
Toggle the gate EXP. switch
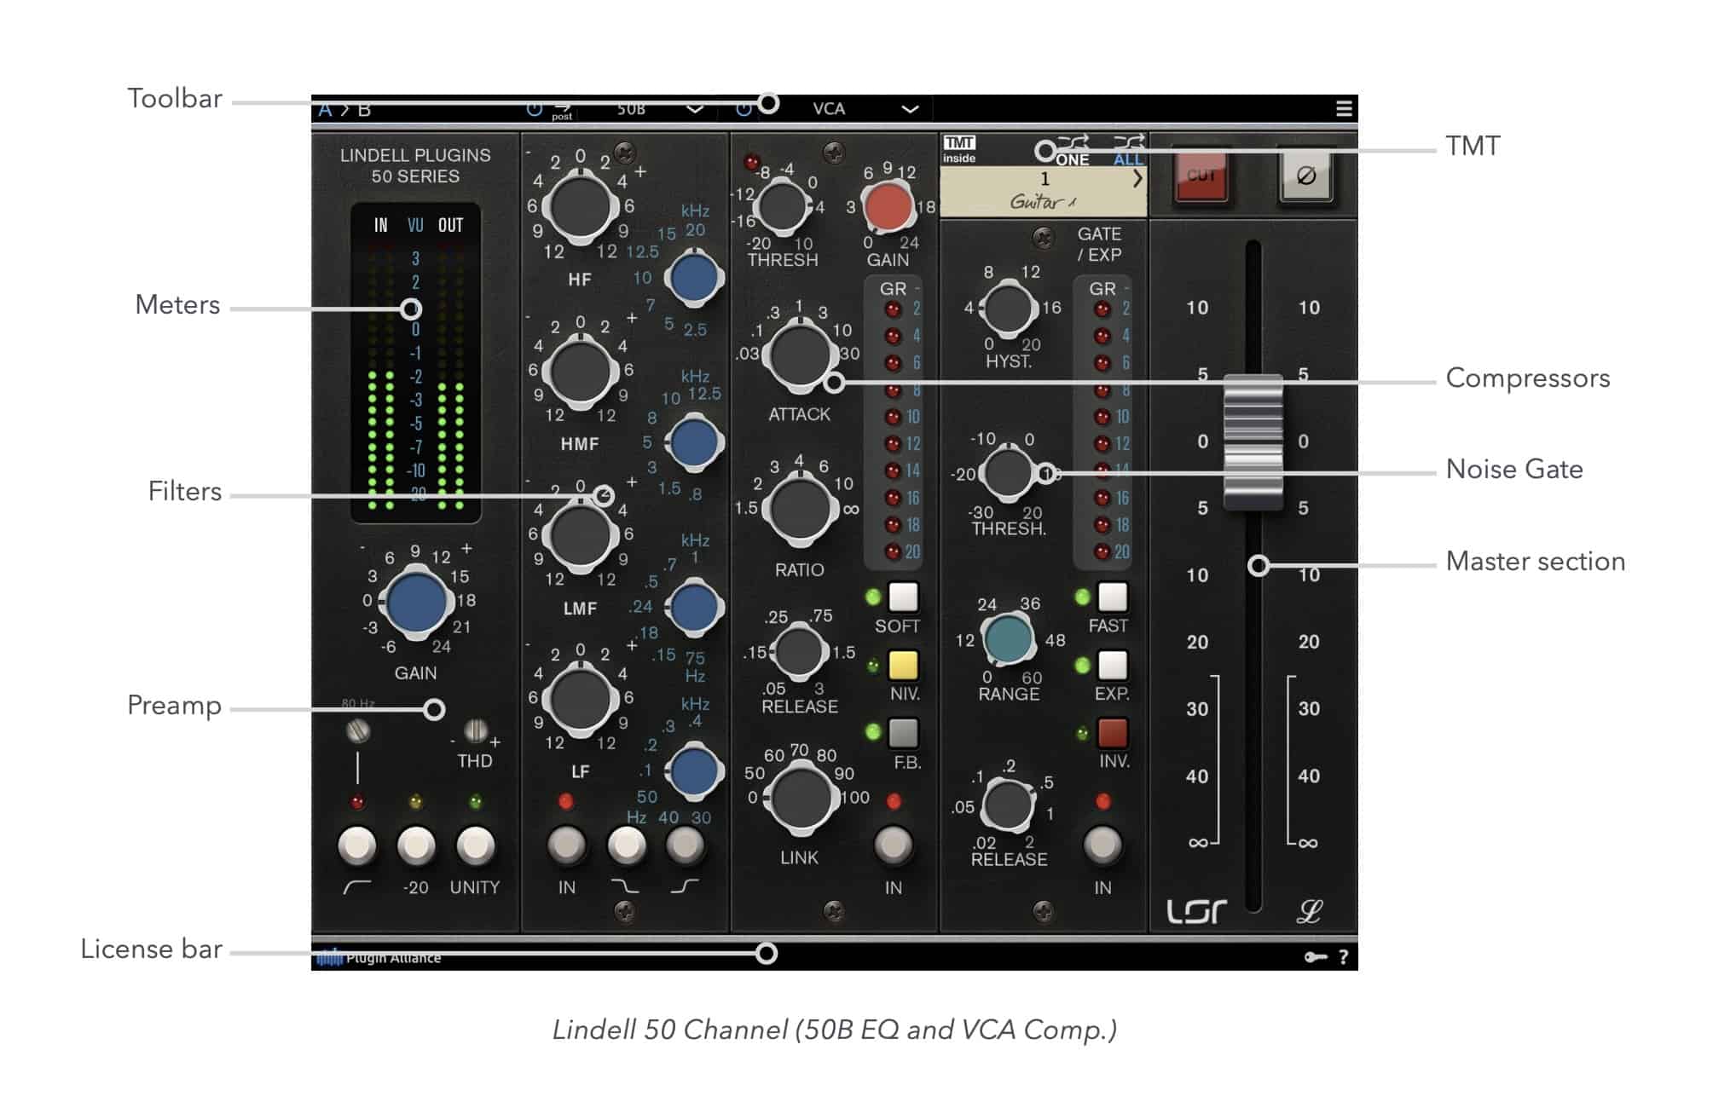1112,665
